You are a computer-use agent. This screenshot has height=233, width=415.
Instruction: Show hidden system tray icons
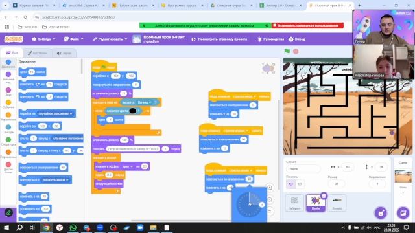click(343, 227)
